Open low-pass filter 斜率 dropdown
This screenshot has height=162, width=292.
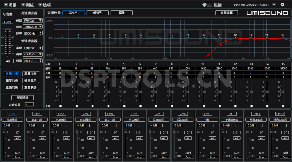click(x=33, y=54)
